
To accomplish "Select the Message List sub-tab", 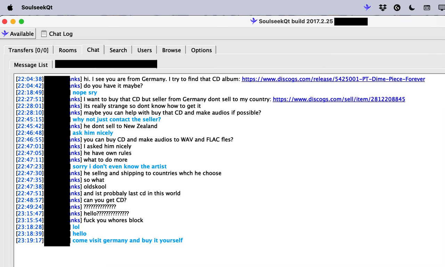I will point(31,65).
